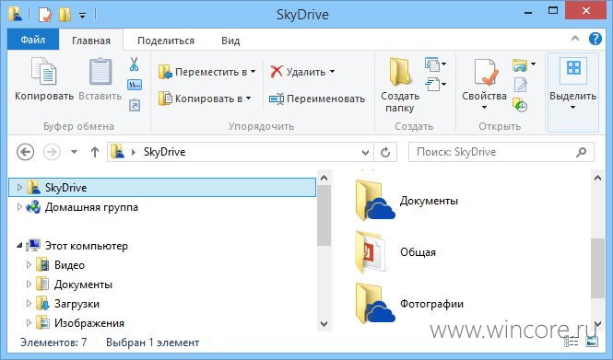Click the Rename (Переименовать) button

pyautogui.click(x=317, y=99)
